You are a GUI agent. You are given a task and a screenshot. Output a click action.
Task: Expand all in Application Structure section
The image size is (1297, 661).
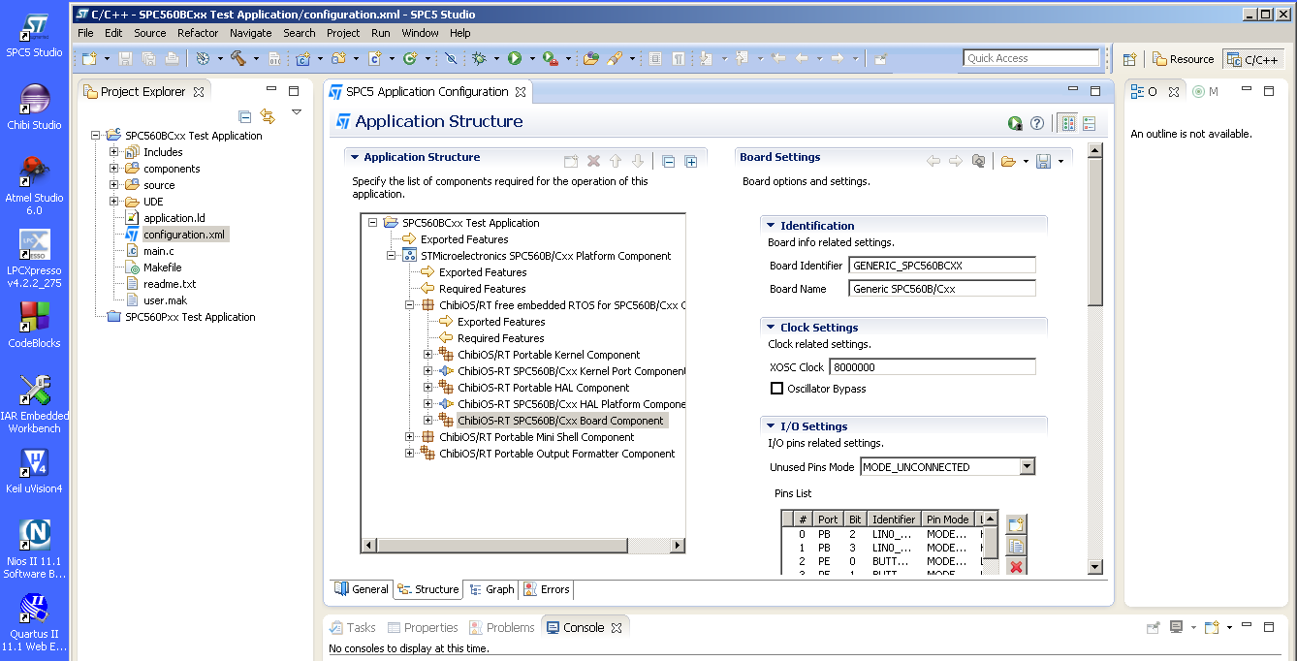point(691,161)
